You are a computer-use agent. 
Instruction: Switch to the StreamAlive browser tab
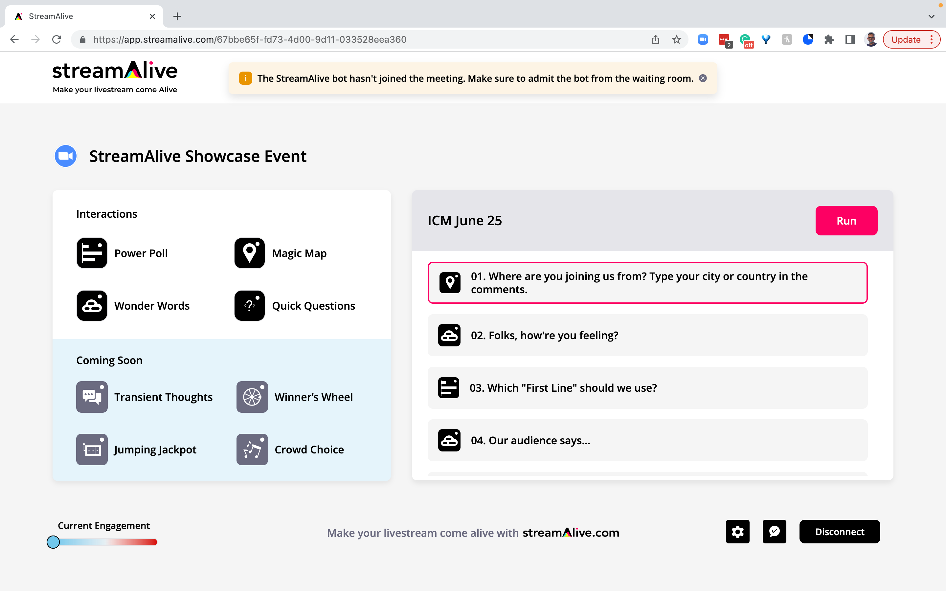(x=84, y=16)
